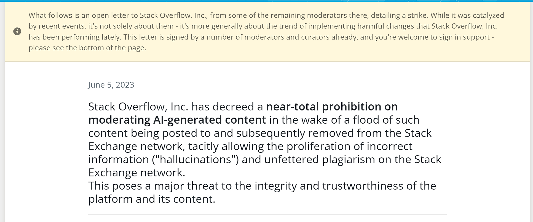
Task: Click the bold text "moderating AI-generated content"
Action: tap(177, 120)
